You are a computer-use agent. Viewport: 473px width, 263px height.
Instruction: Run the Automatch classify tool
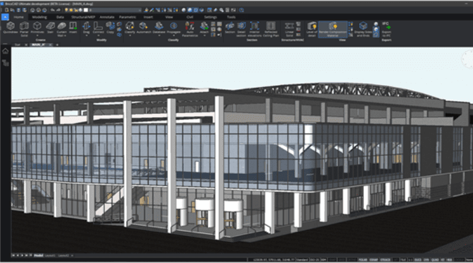click(143, 28)
